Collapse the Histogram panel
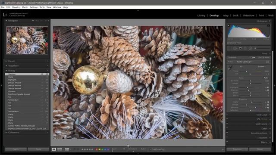The height and width of the screenshot is (155, 276). [x=270, y=21]
